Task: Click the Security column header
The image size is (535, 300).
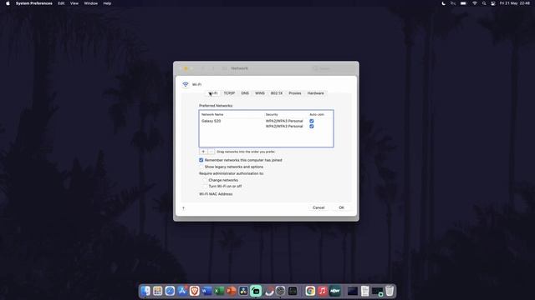Action: point(272,115)
